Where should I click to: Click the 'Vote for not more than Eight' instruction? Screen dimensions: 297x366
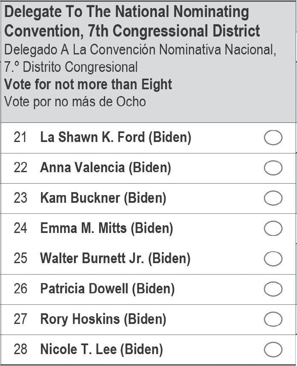[88, 84]
